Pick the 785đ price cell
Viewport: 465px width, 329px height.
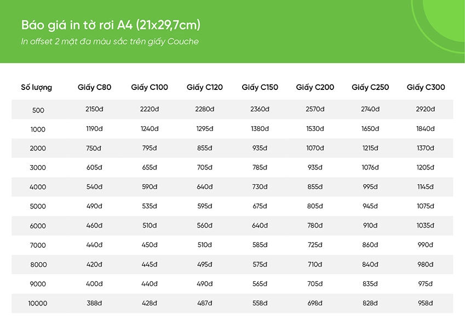point(260,168)
